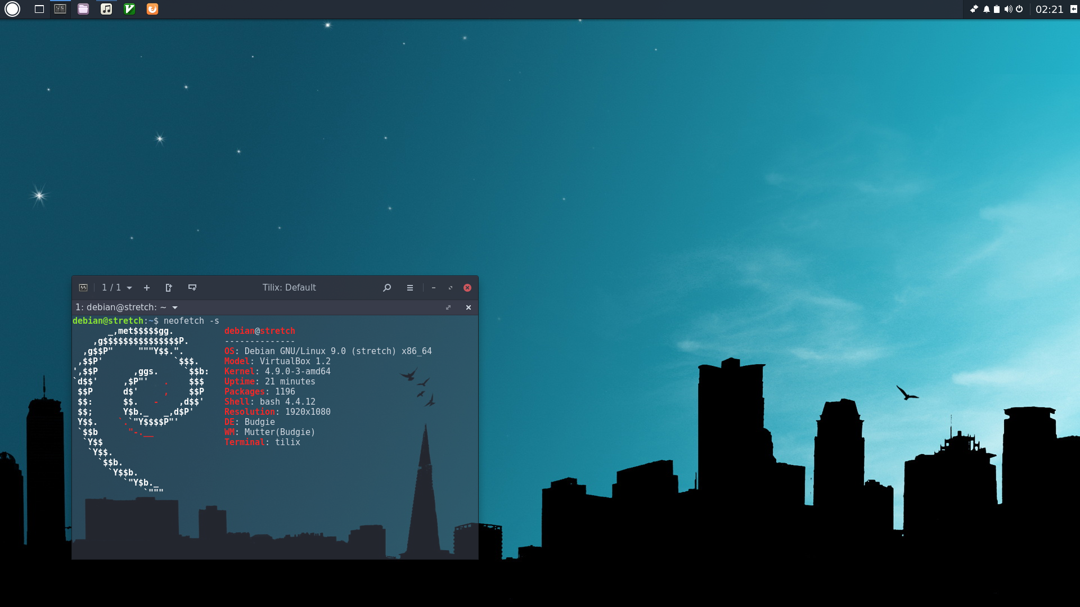Open the file manager from the panel

(83, 9)
